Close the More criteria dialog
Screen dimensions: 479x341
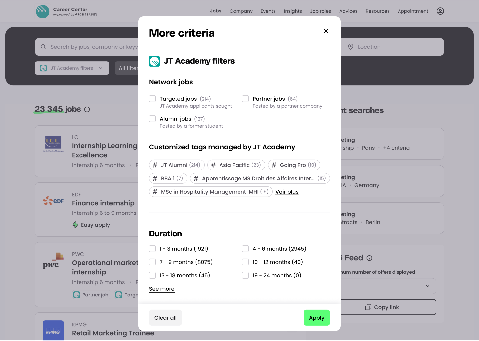pos(326,31)
